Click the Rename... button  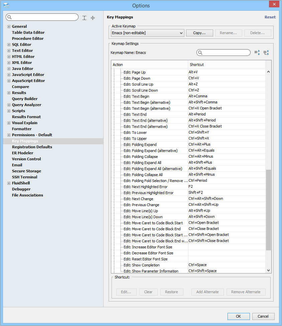pyautogui.click(x=229, y=33)
